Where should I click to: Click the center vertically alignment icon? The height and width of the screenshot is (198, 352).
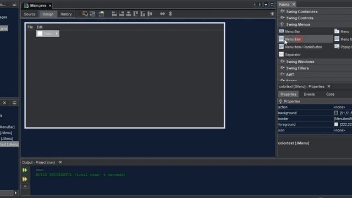tap(150, 14)
